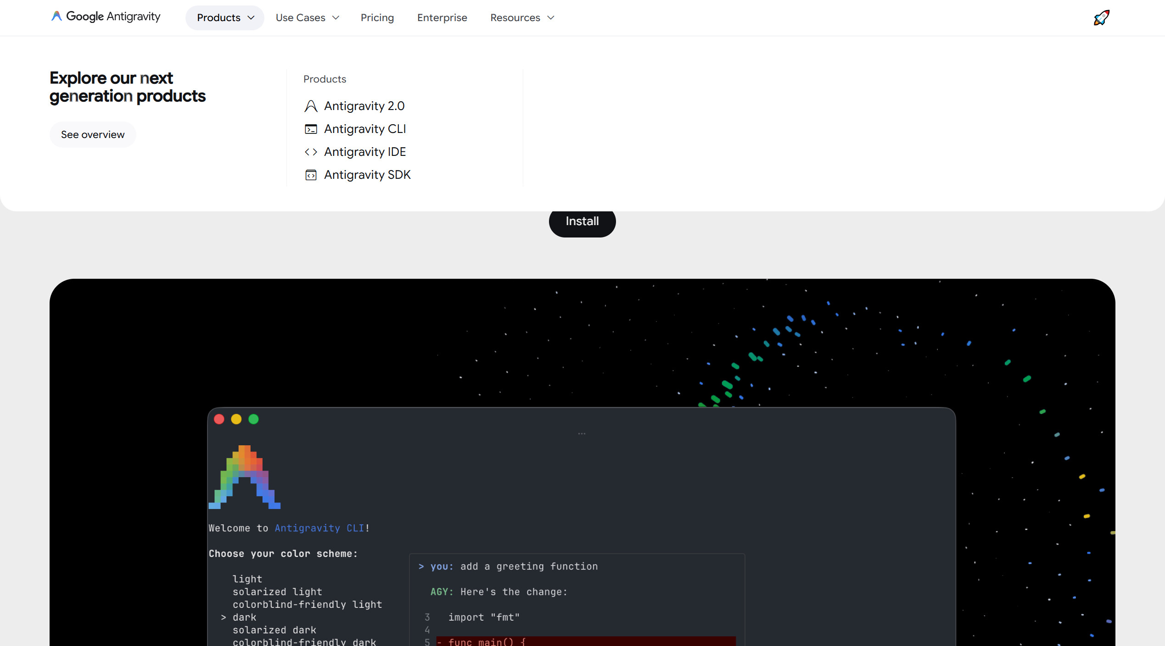Select the 'solarized dark' color scheme row
The height and width of the screenshot is (646, 1165).
click(274, 630)
